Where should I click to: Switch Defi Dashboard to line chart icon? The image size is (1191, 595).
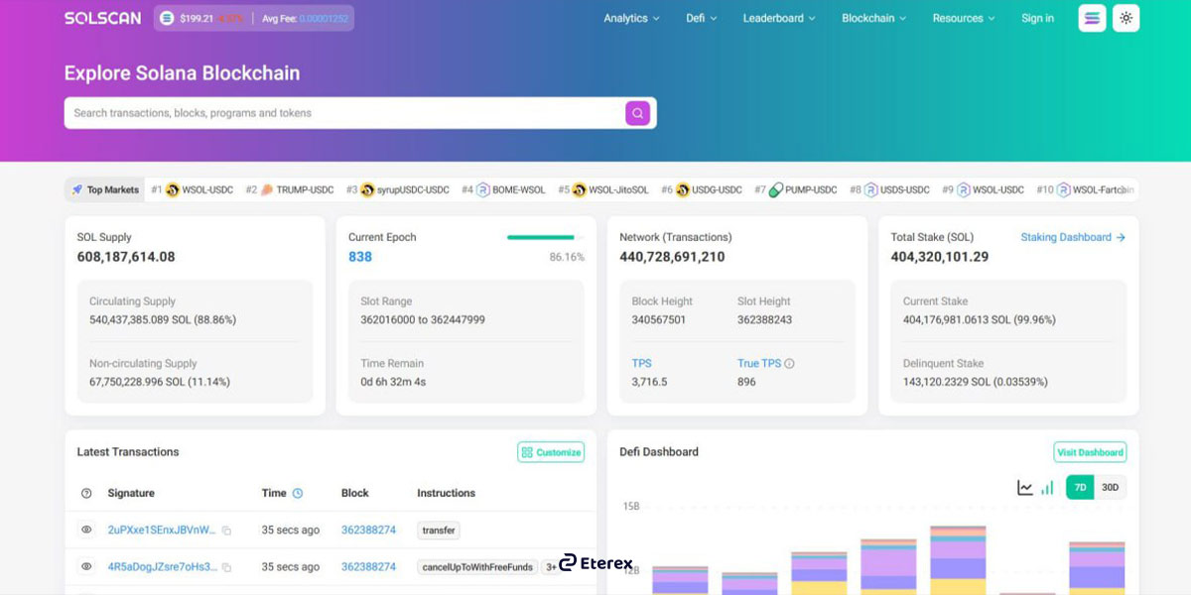(1025, 487)
